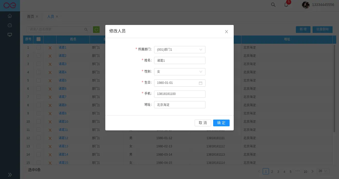
Task: Open the monitor icon in the sidebar
Action: pos(10,34)
